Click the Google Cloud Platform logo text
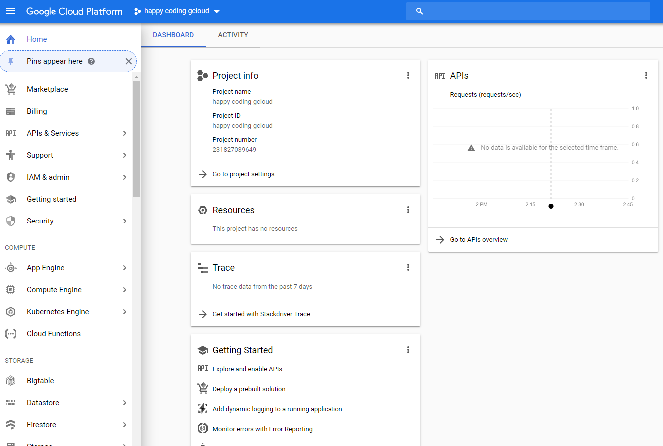The image size is (663, 446). click(74, 11)
